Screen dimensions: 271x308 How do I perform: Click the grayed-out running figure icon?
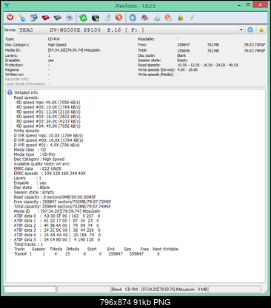[x=192, y=18]
